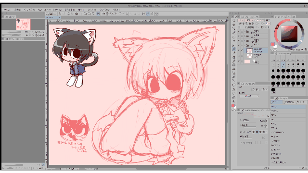Select the white sub color swatch under wheel

click(x=275, y=46)
